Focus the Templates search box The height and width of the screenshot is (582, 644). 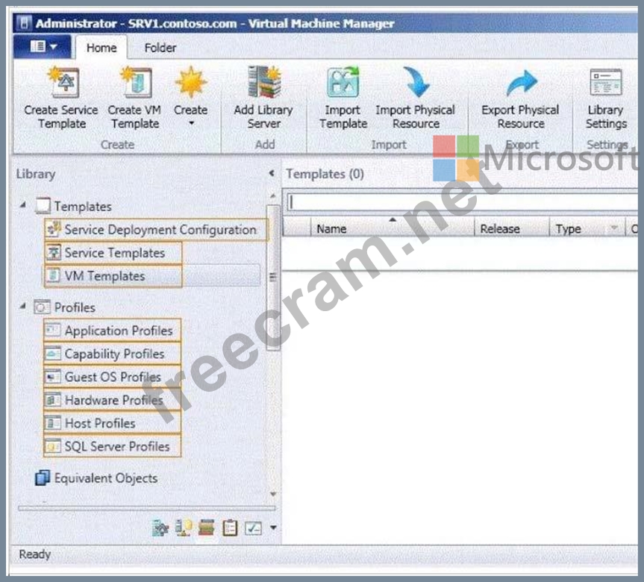point(462,201)
